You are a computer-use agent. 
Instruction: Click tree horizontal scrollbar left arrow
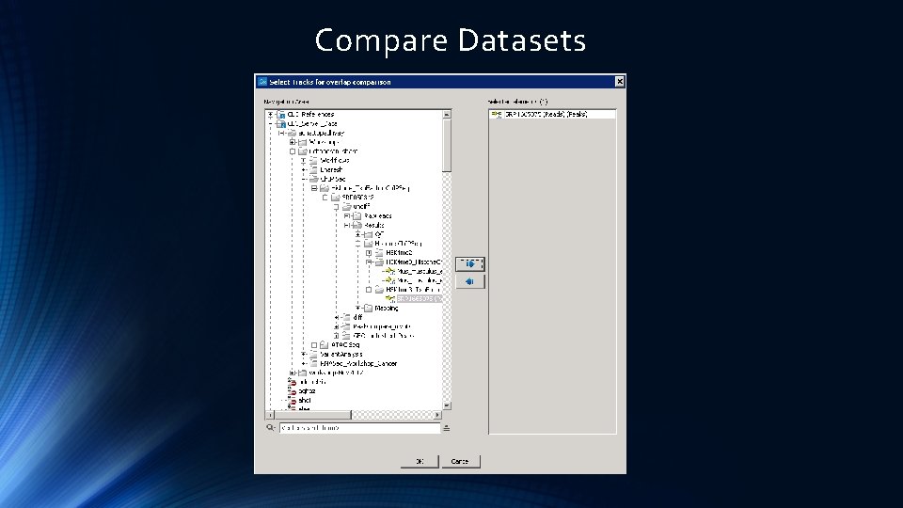[270, 415]
